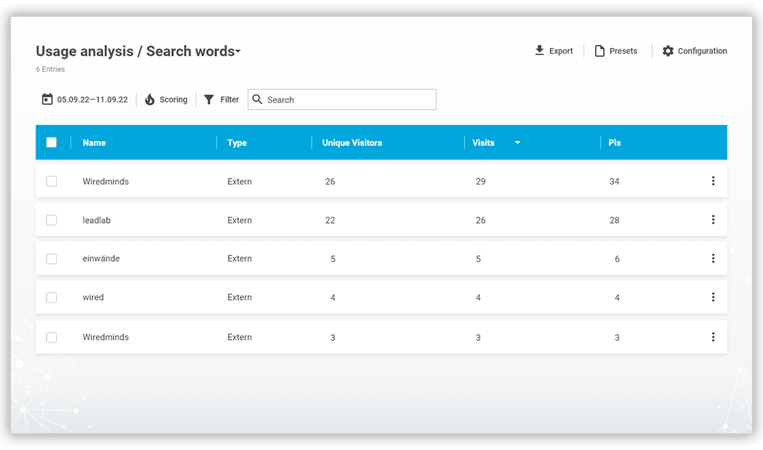The width and height of the screenshot is (763, 450).
Task: Click the Export button label
Action: 560,51
